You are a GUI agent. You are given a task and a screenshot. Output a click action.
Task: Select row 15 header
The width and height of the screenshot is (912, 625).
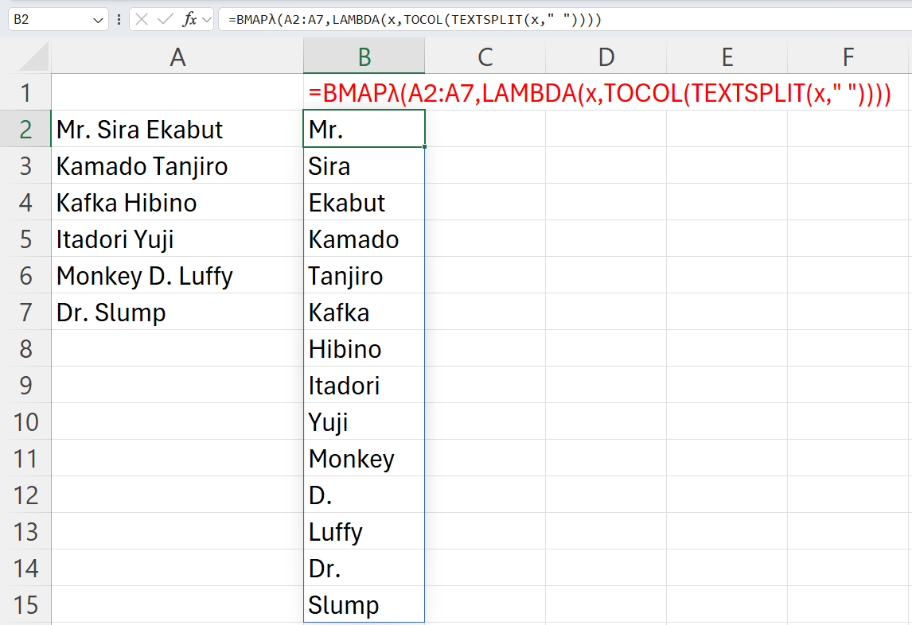click(x=25, y=605)
